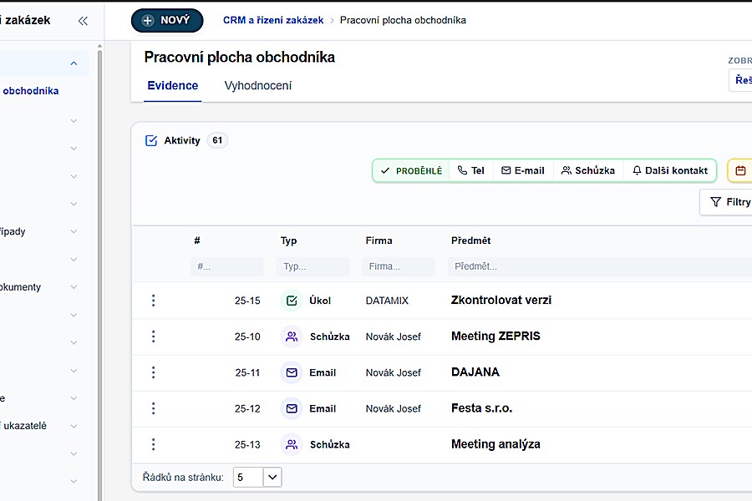
Task: Click the Email icon in row 25-12
Action: (292, 408)
